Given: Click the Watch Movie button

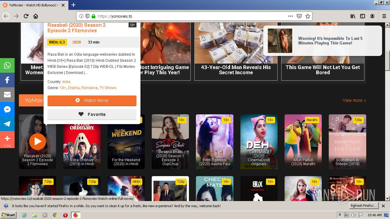Looking at the screenshot, I should coord(92,100).
